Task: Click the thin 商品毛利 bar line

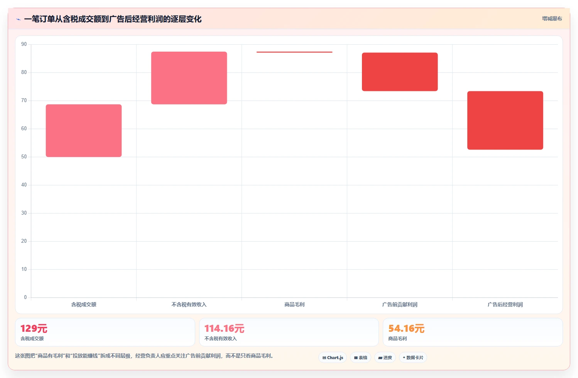Action: click(294, 52)
